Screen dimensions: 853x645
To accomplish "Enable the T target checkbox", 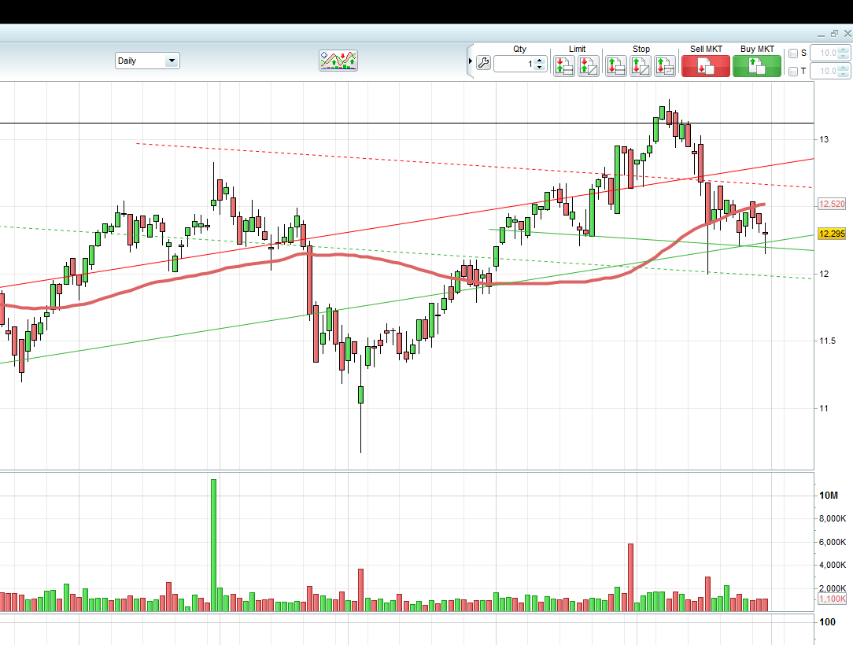I will tap(793, 72).
